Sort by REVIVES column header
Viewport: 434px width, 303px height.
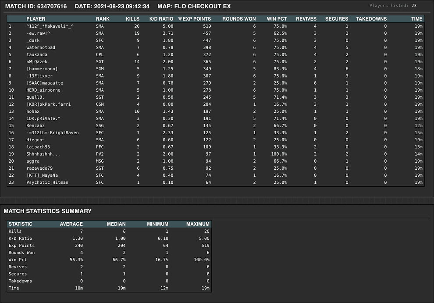point(306,19)
